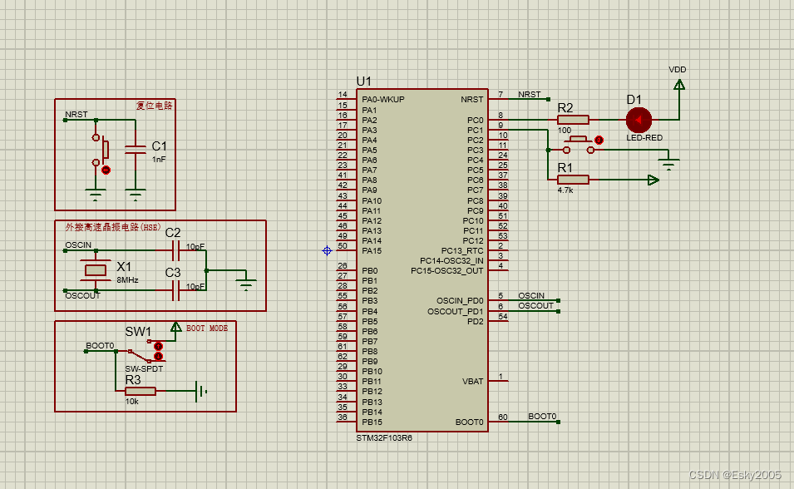The width and height of the screenshot is (794, 489).
Task: Click the 1nF value of C1
Action: click(x=159, y=159)
